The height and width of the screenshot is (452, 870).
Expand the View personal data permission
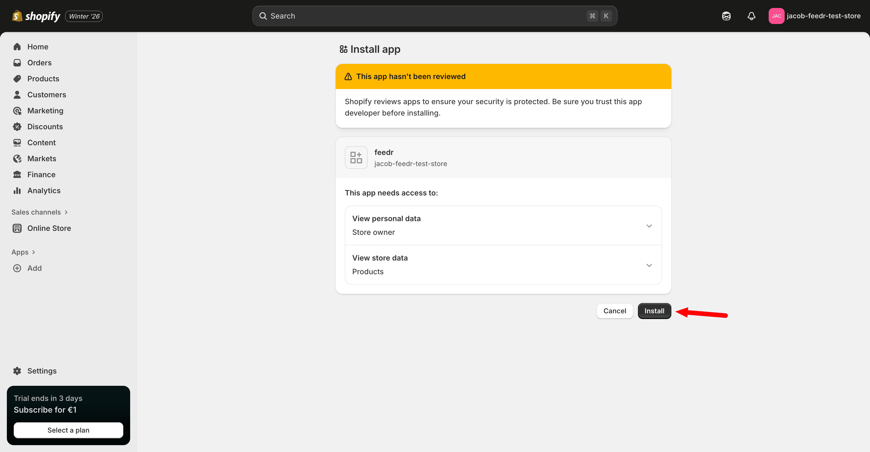coord(649,225)
